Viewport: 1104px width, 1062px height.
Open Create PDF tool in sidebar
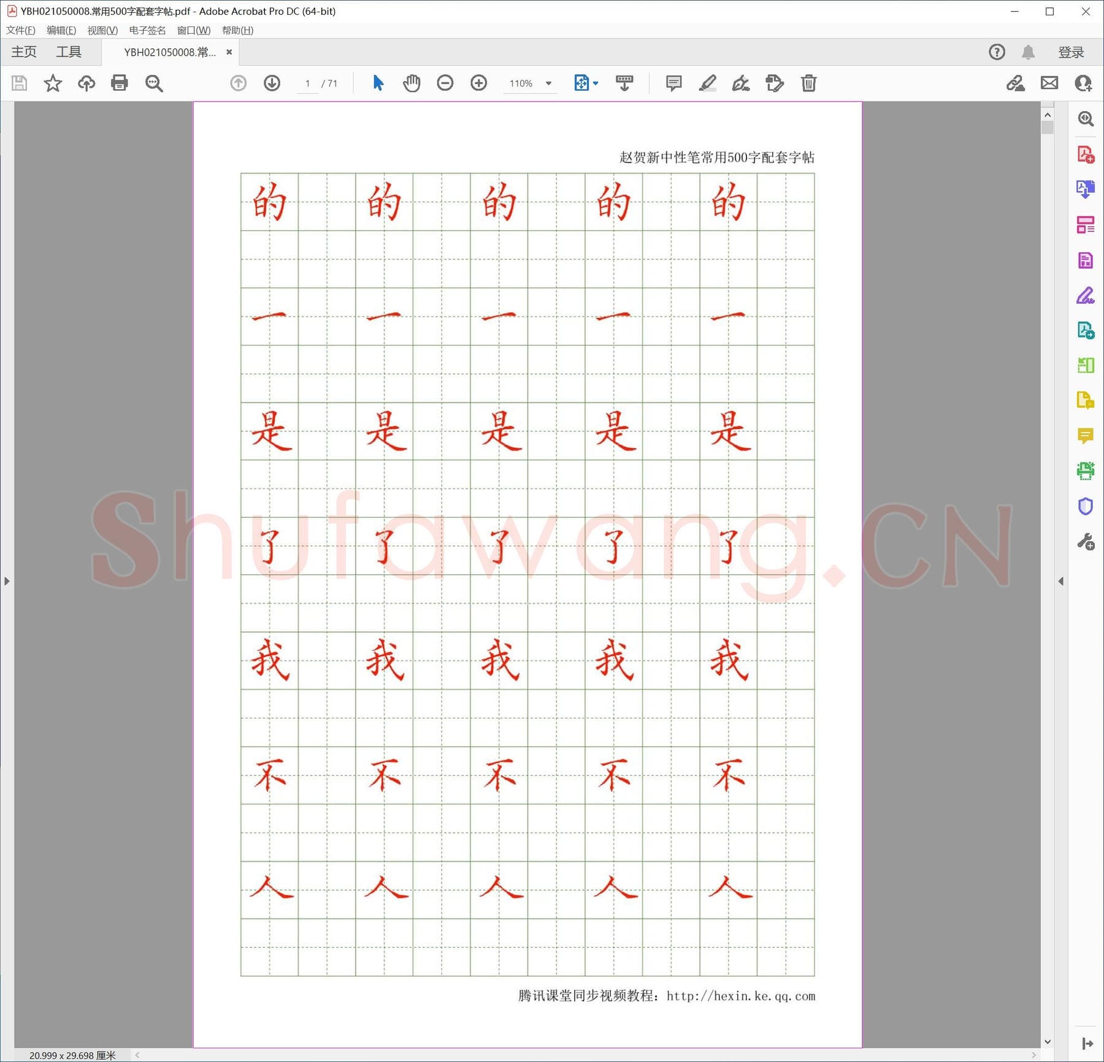point(1086,154)
